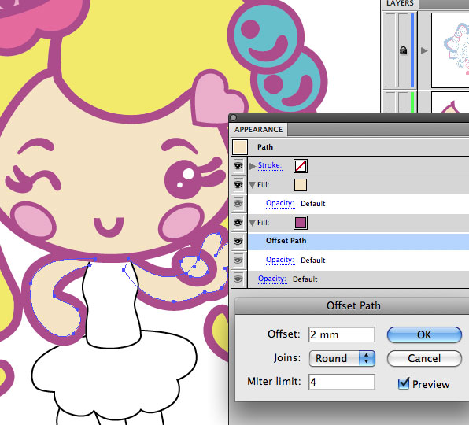Toggle eye icon for purple Fill row

238,223
